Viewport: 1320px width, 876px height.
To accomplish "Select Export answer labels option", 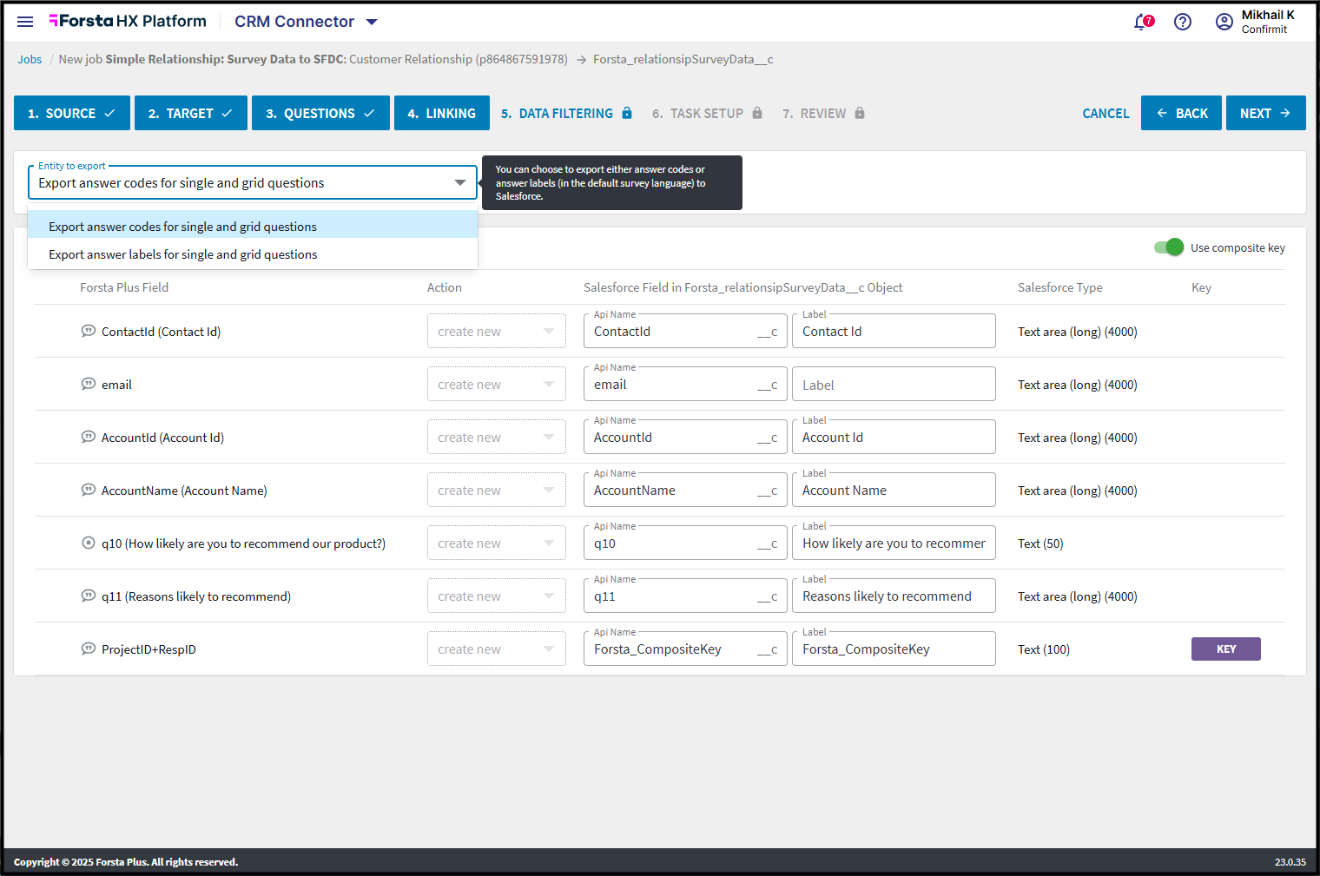I will coord(253,254).
